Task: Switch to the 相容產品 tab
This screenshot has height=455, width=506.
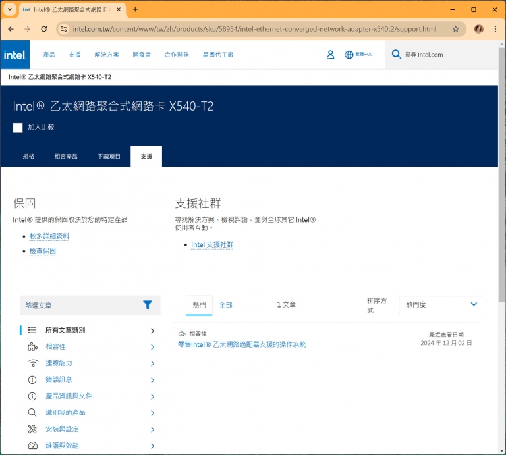Action: click(x=66, y=157)
